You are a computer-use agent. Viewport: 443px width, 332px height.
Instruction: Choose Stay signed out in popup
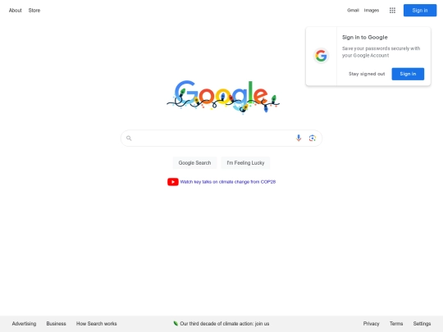coord(367,74)
